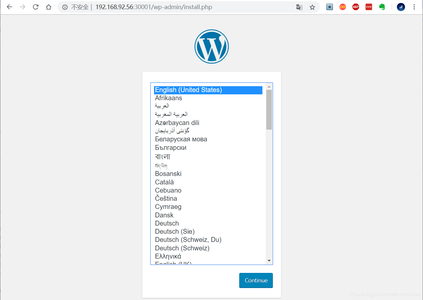Select العربية language option
Viewport: 423px width, 300px height.
tap(208, 106)
